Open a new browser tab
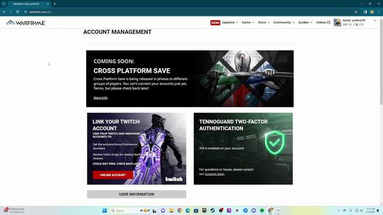The image size is (383, 215). click(x=54, y=4)
